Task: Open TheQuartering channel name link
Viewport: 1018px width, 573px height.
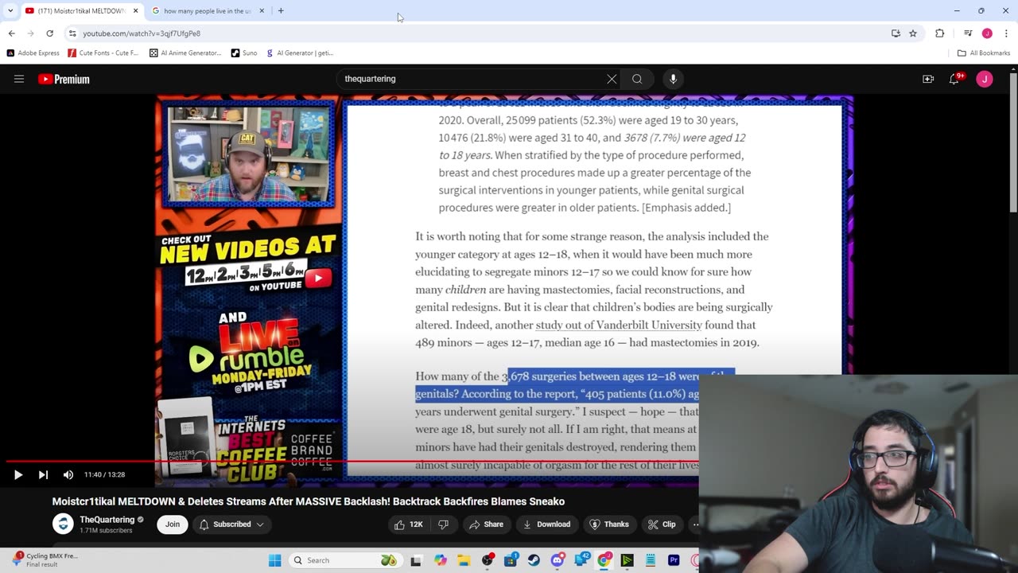Action: coord(107,520)
